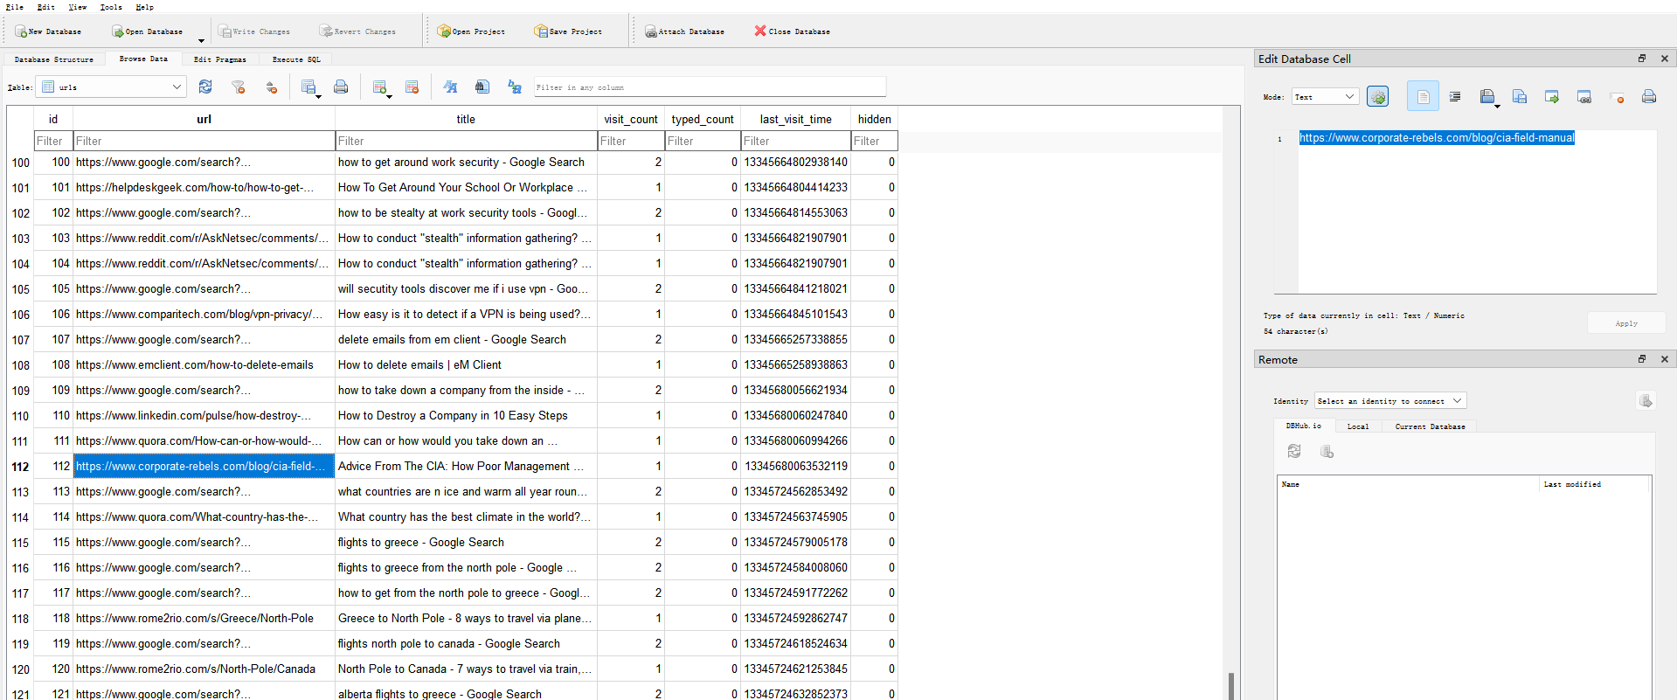This screenshot has height=700, width=1677.
Task: Click the find in table binoculars icon
Action: [x=482, y=87]
